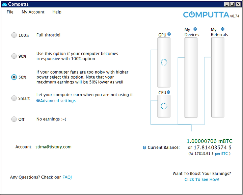Click the 'Full throttle!' description text
This screenshot has width=243, height=195.
pos(48,35)
